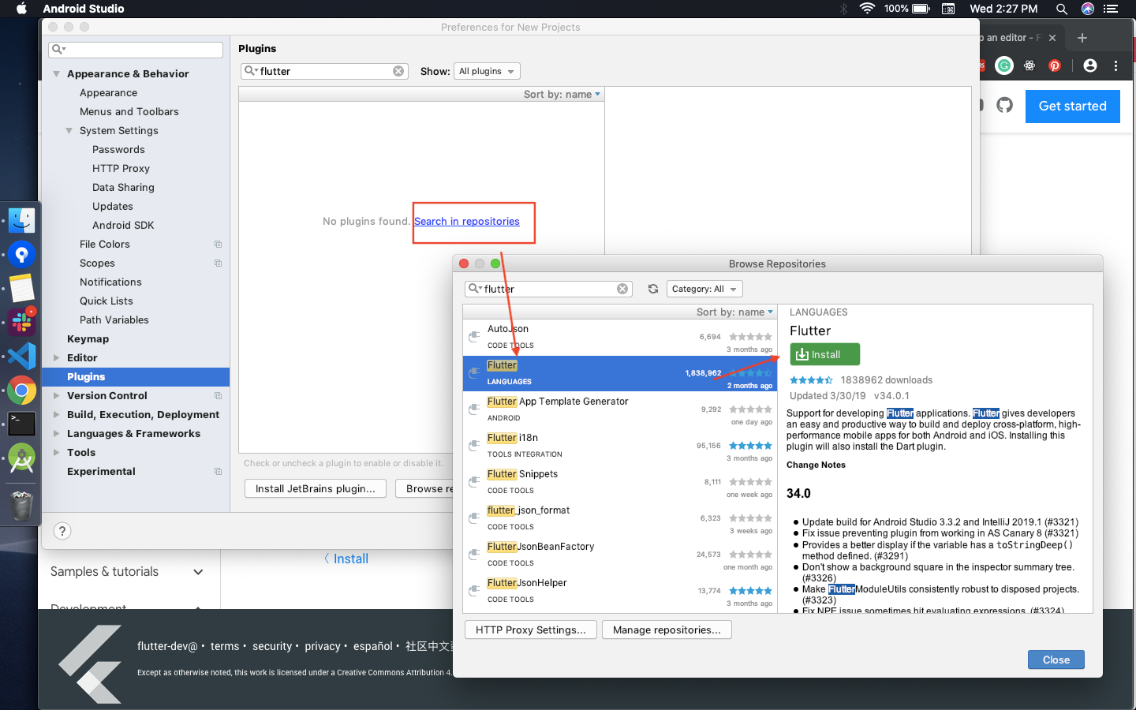Select Keymap settings item
Image resolution: width=1136 pixels, height=710 pixels.
pos(88,339)
